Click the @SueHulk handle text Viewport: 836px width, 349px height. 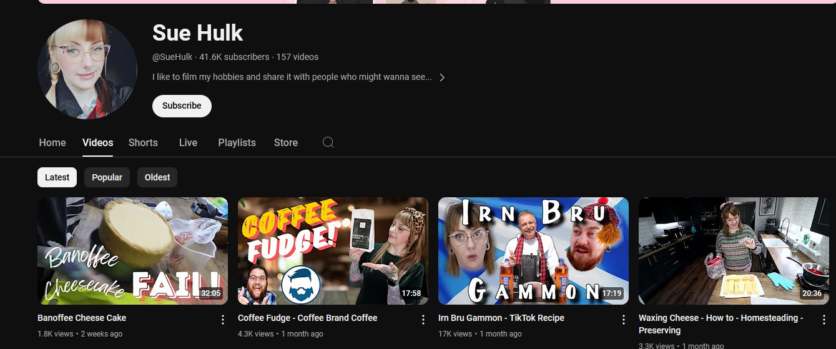click(x=172, y=57)
